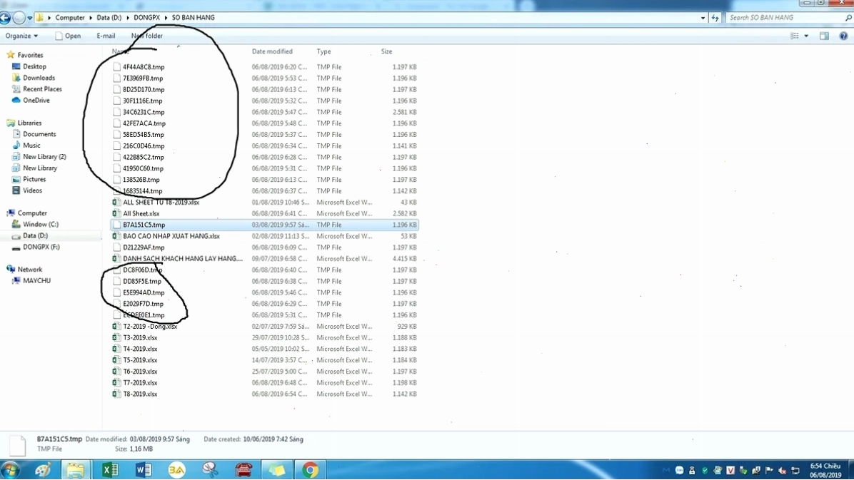The image size is (854, 480).
Task: Show the preview pane
Action: pos(824,36)
